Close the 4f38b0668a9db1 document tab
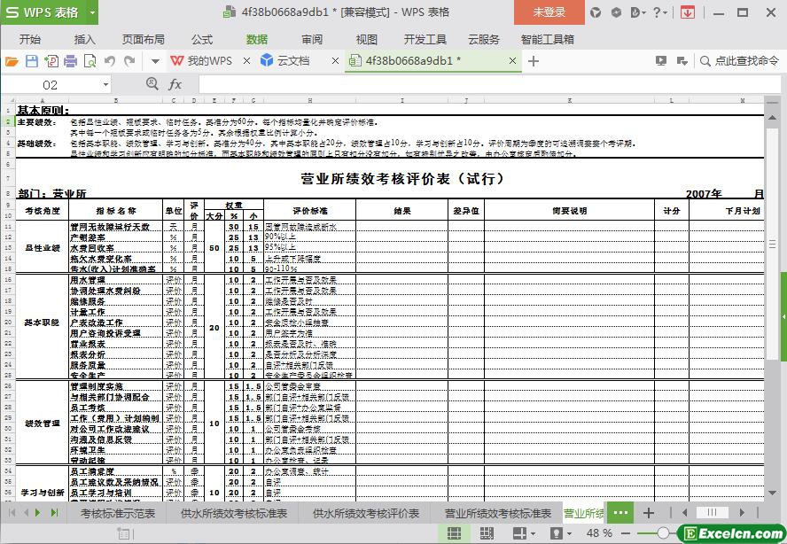 (x=512, y=61)
